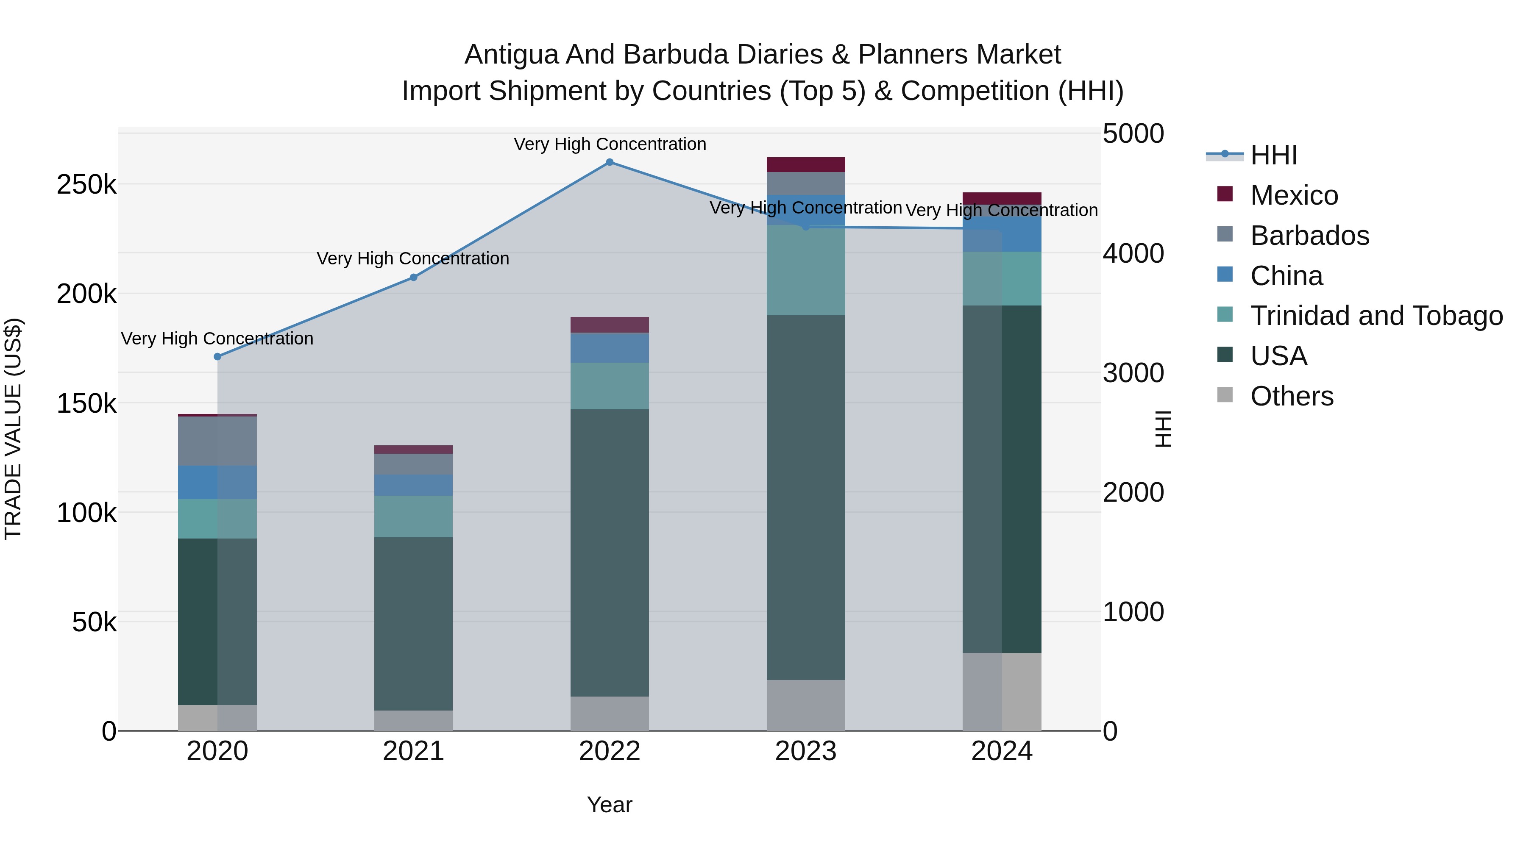The height and width of the screenshot is (858, 1526).
Task: Click the USA dark green legend swatch
Action: (1225, 354)
